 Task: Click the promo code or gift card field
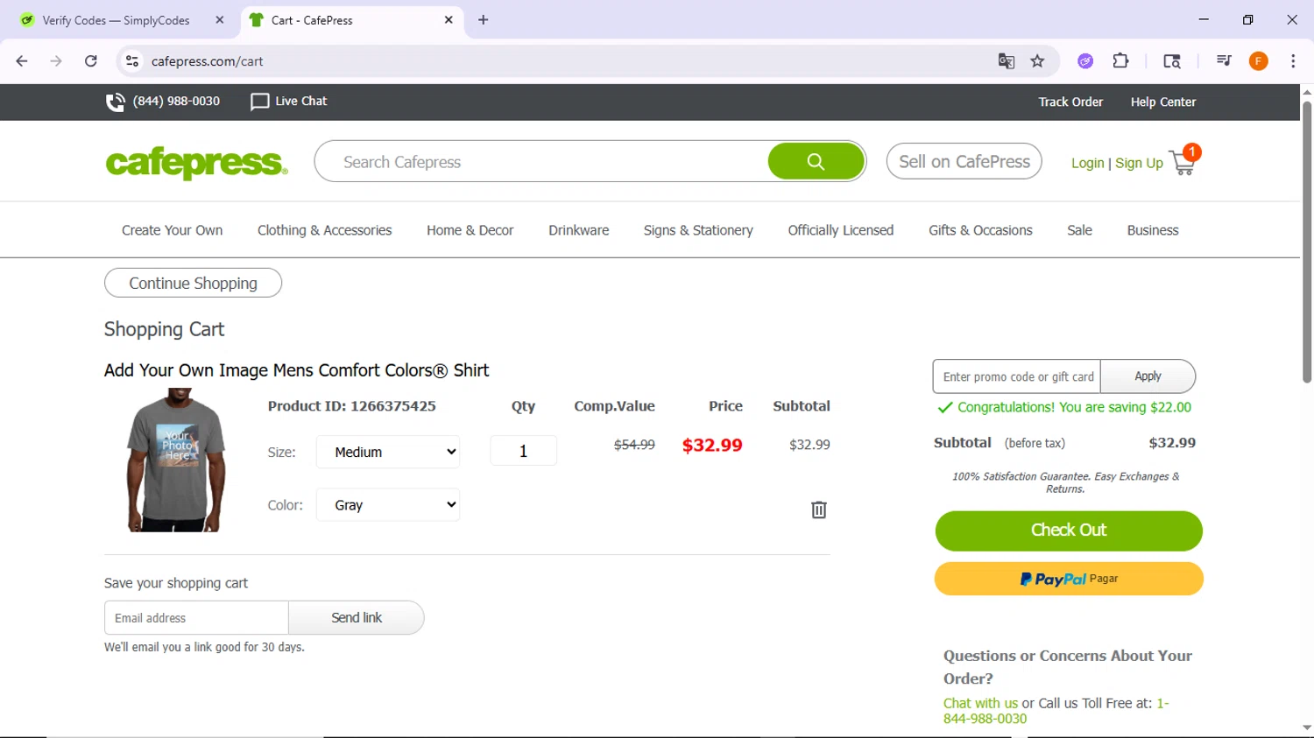pos(1016,376)
